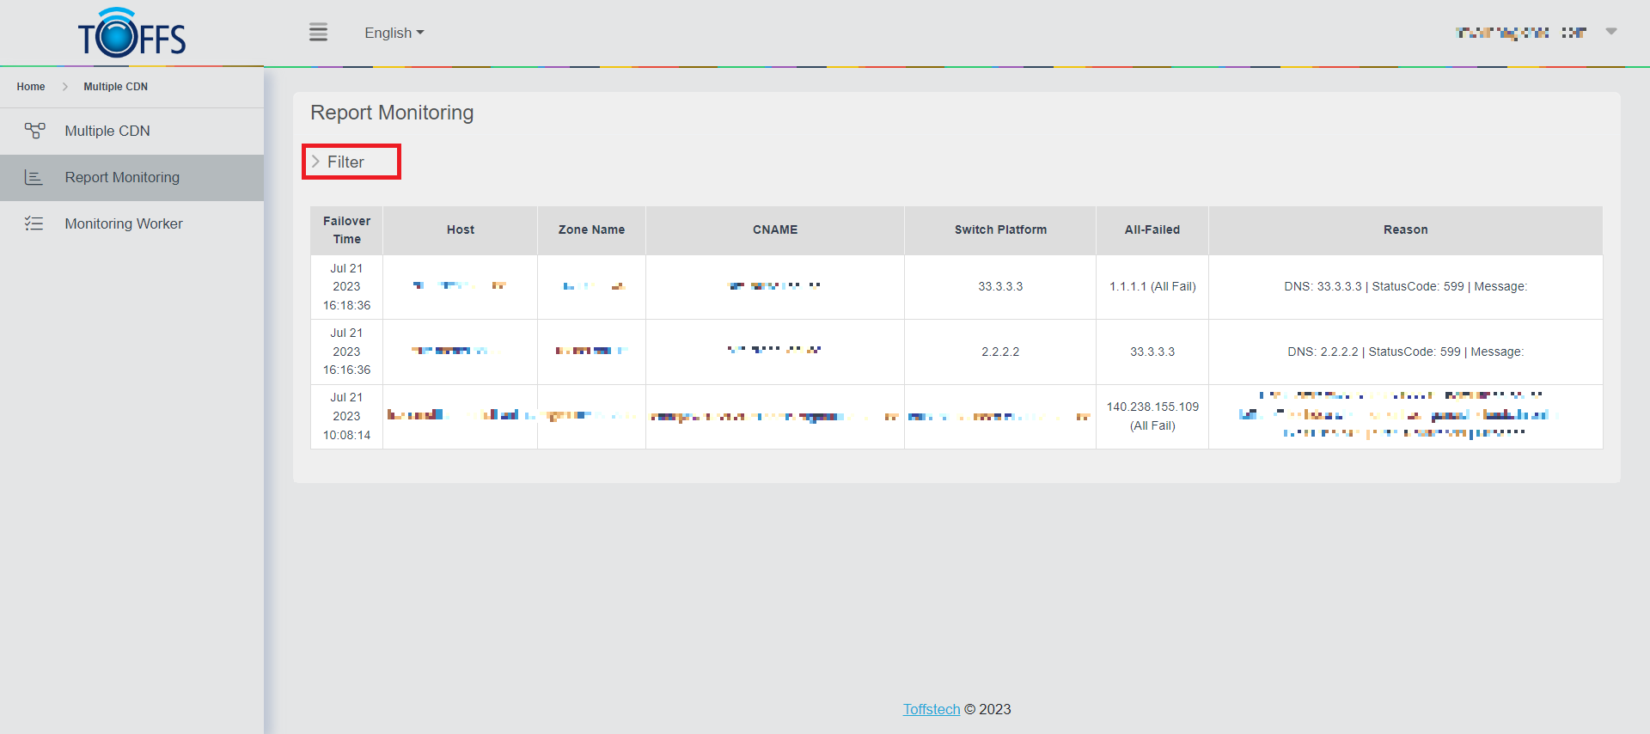Open the Toffstech footer link
Screen dimensions: 1650x734
coord(931,709)
